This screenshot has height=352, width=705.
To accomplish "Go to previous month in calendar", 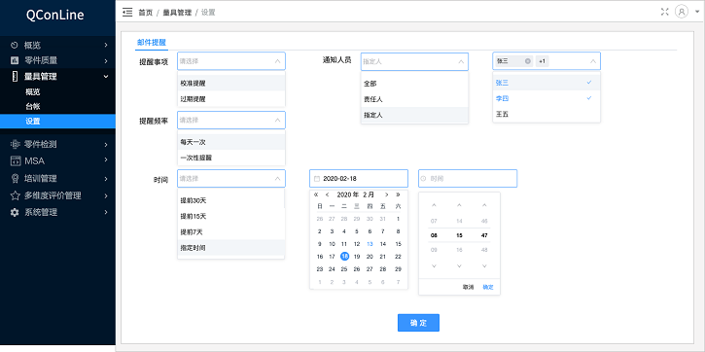I will [328, 194].
